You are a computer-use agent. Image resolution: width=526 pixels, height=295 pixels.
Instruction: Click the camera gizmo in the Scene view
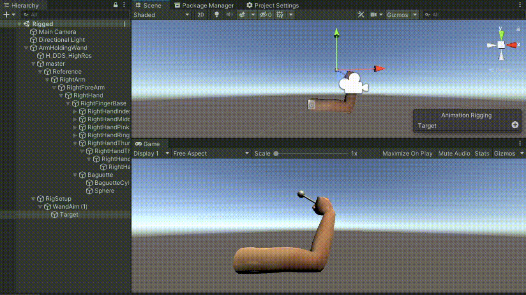pos(353,83)
